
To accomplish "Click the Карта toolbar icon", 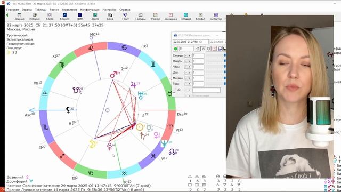I will 50,17.
